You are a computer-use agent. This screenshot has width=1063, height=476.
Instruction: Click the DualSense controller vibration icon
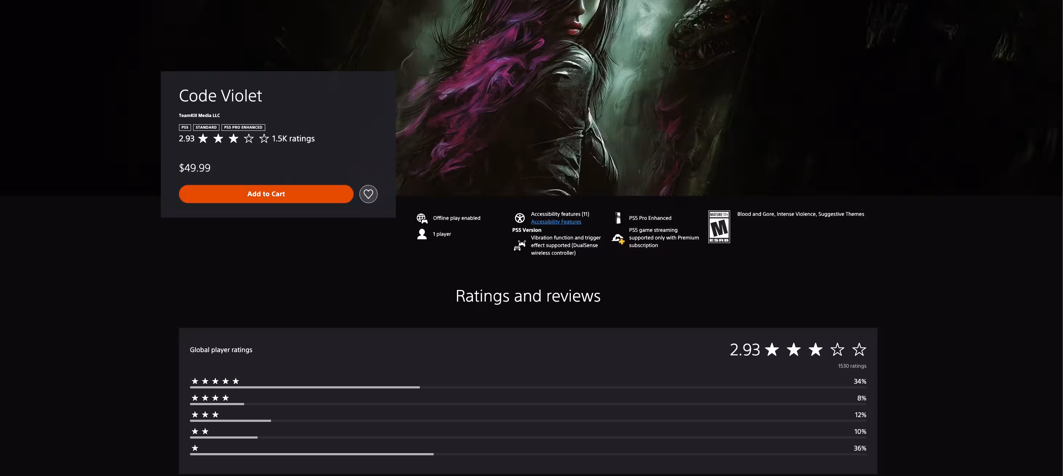519,245
